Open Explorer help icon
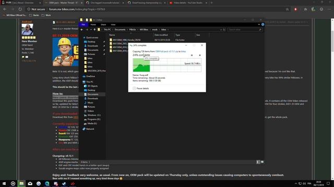Screen dimensions: 334x187 click(263, 24)
